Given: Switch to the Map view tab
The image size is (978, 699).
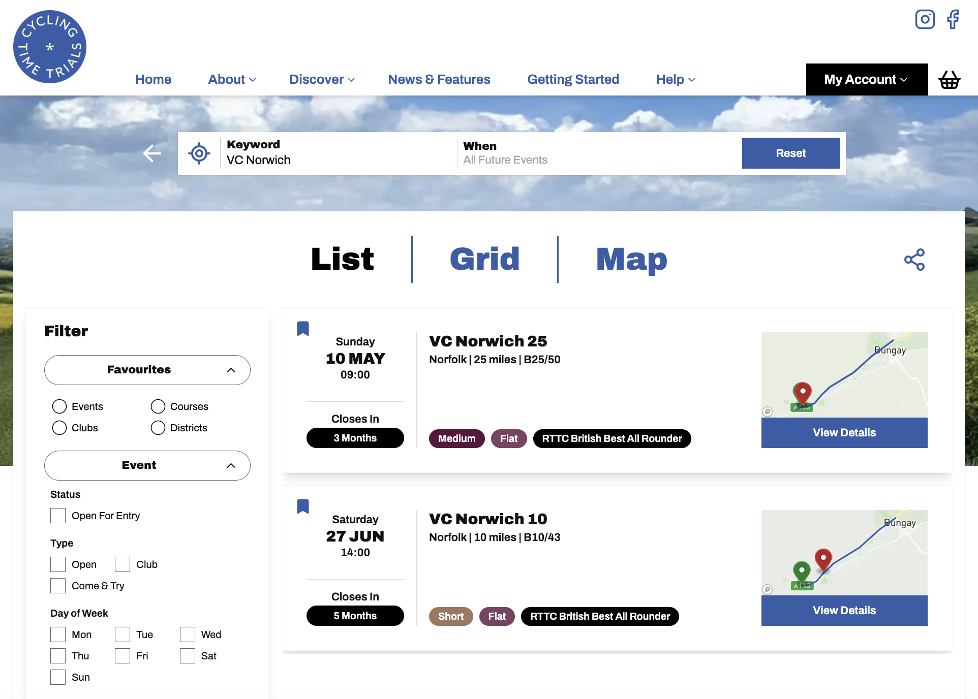Looking at the screenshot, I should click(631, 259).
